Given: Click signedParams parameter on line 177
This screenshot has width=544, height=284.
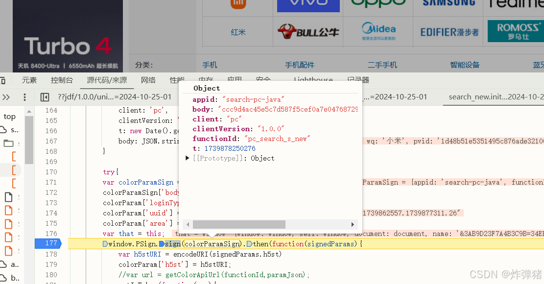Looking at the screenshot, I should 331,244.
